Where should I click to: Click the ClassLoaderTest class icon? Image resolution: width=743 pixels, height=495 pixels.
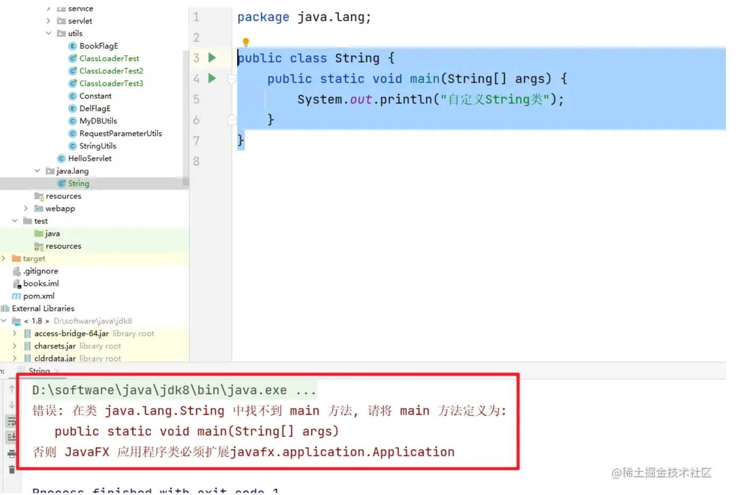tap(73, 58)
